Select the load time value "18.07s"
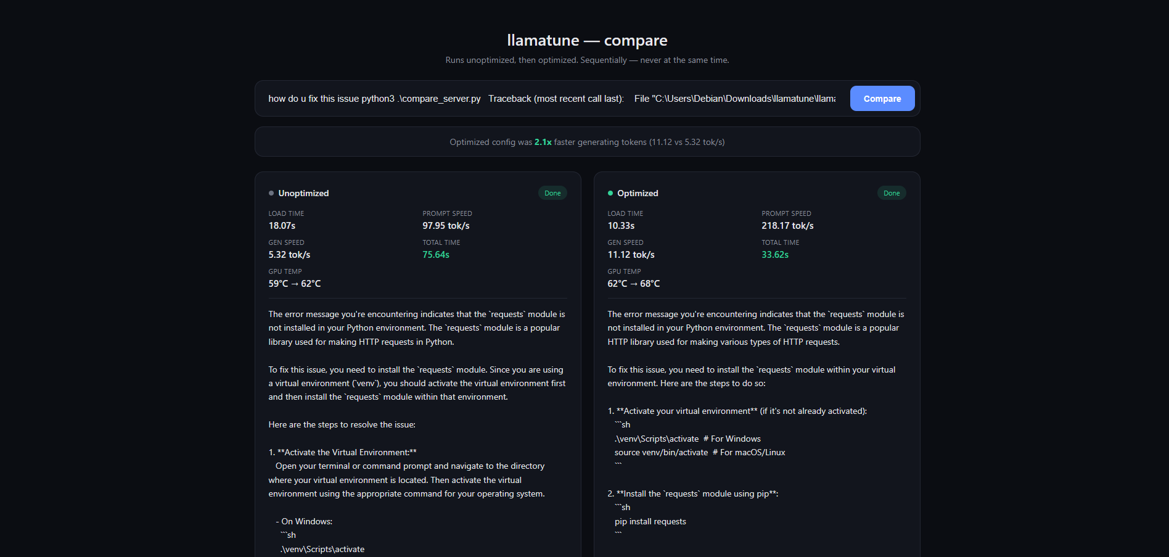 pos(282,226)
